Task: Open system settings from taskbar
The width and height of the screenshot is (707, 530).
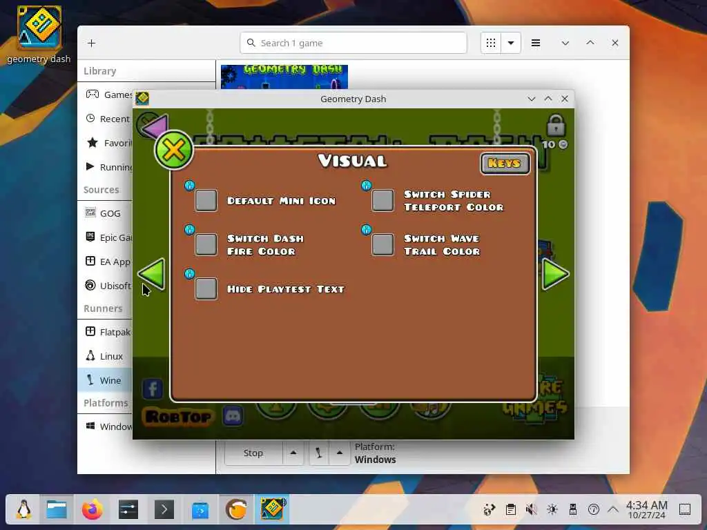Action: pyautogui.click(x=128, y=510)
